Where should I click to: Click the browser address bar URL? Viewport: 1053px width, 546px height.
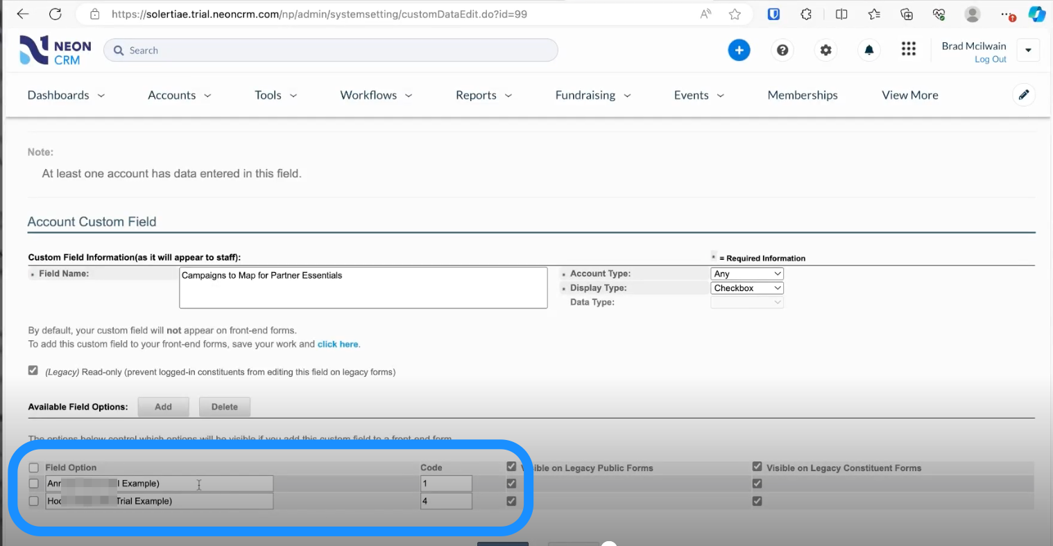tap(319, 14)
